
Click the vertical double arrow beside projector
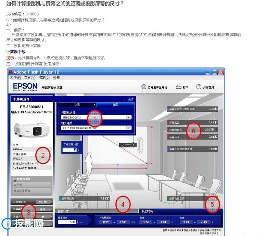(x=140, y=145)
